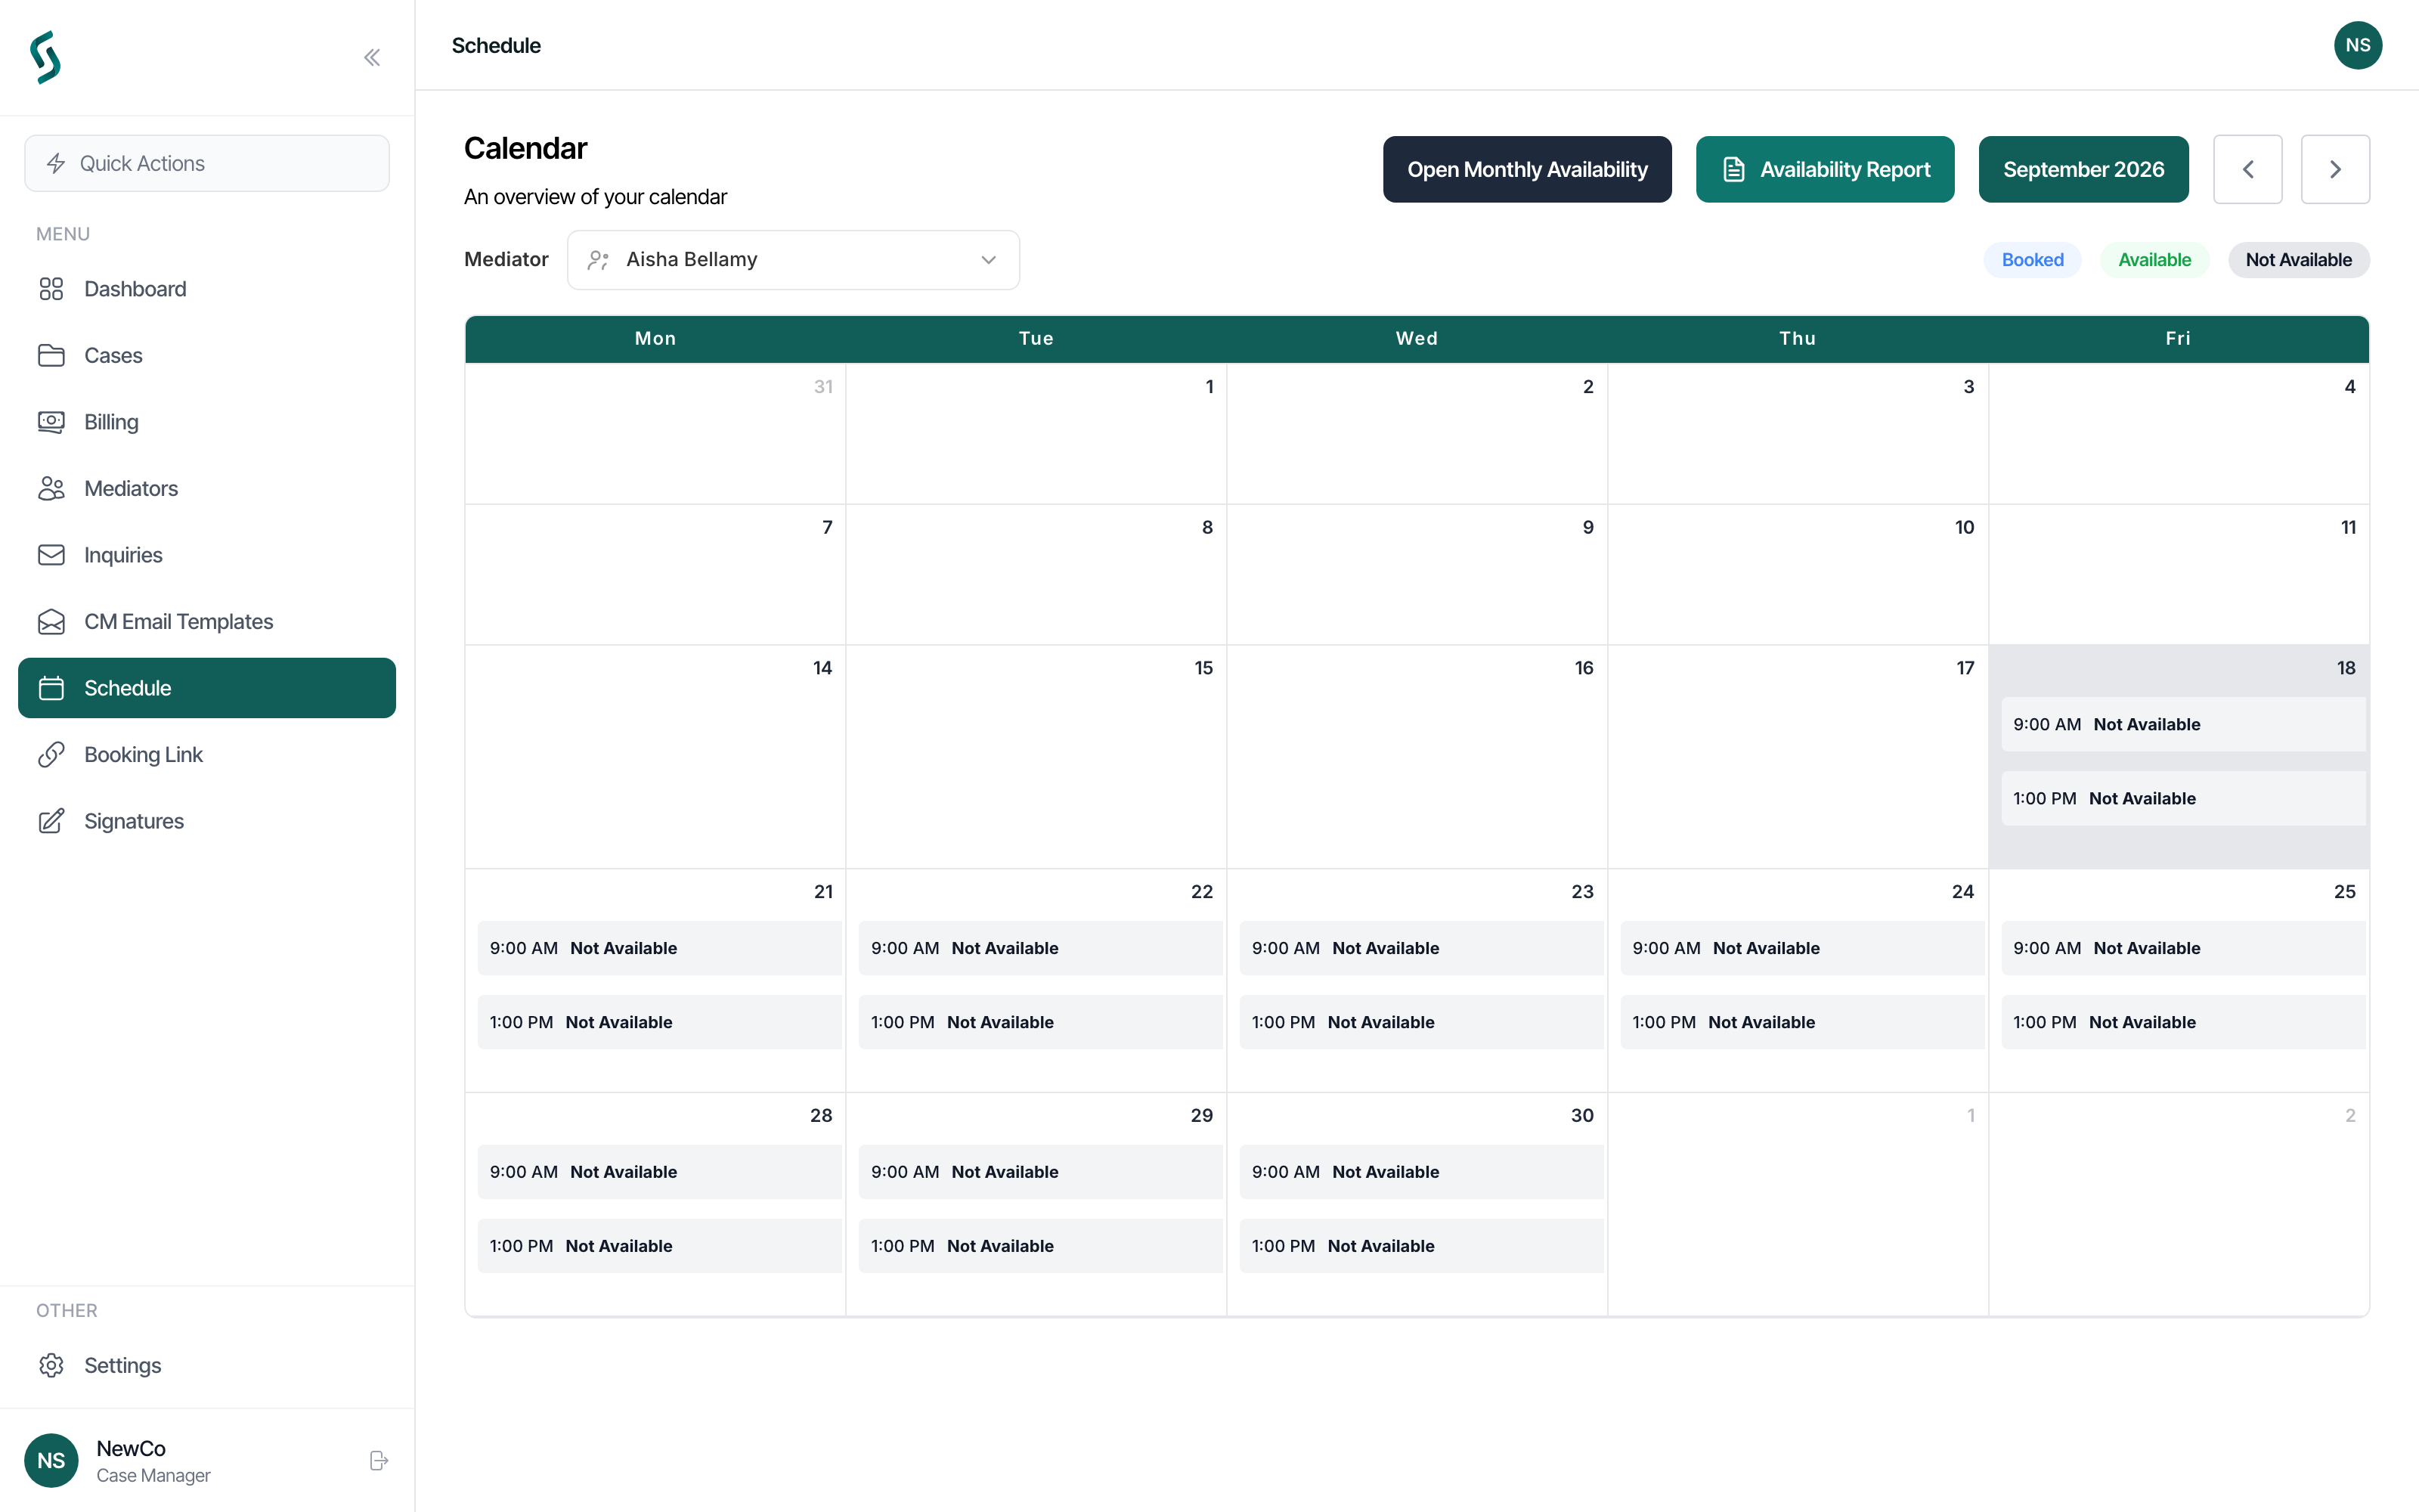This screenshot has height=1512, width=2419.
Task: Open the Dashboard grid icon
Action: [51, 289]
